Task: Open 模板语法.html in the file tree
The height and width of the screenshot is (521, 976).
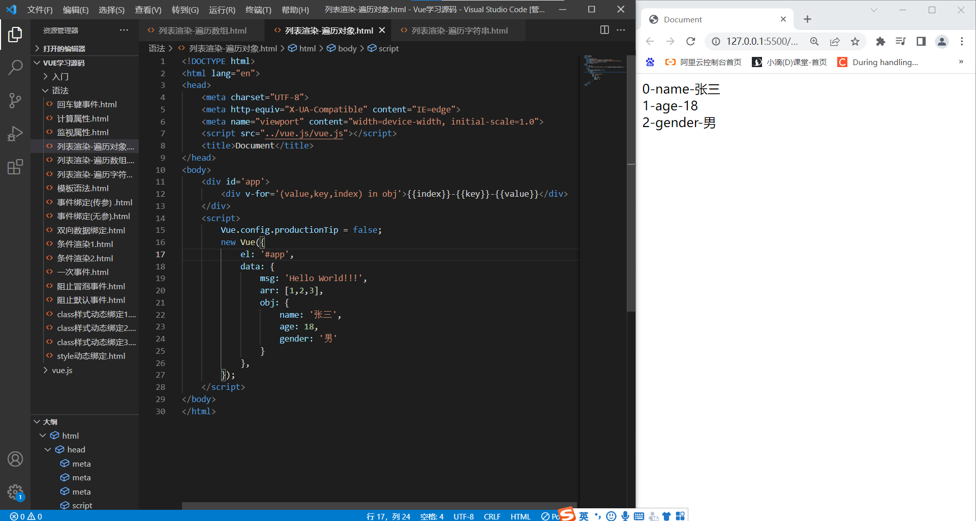Action: [85, 188]
